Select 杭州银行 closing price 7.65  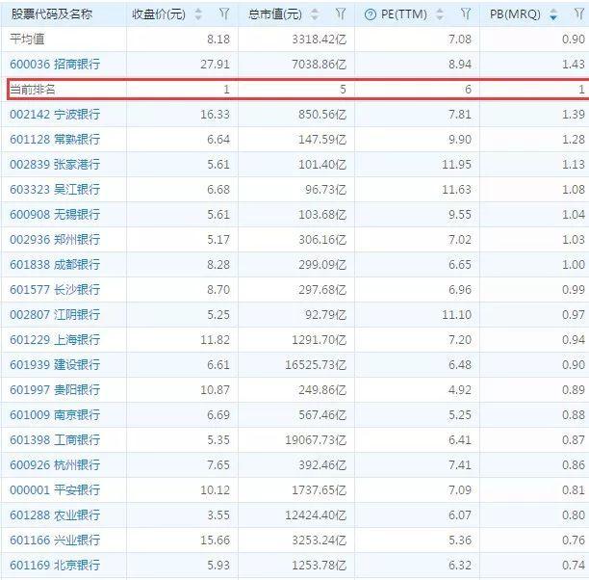coord(218,465)
